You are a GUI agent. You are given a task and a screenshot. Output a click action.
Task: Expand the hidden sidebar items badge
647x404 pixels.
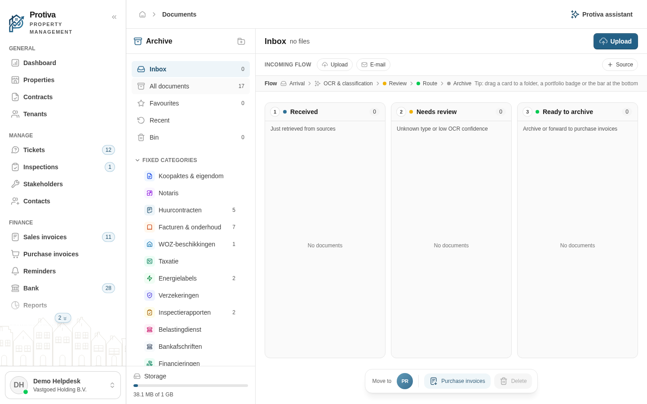[x=63, y=318]
